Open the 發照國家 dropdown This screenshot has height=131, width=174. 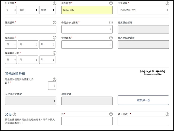click(x=87, y=44)
